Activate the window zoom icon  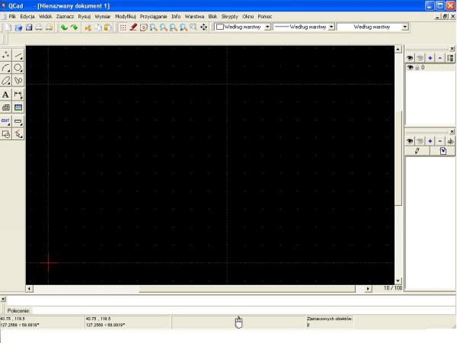coord(193,27)
